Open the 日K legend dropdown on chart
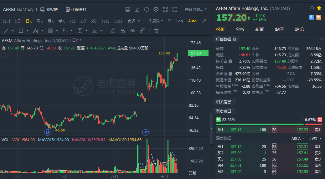325x179 pixels. click(77, 40)
